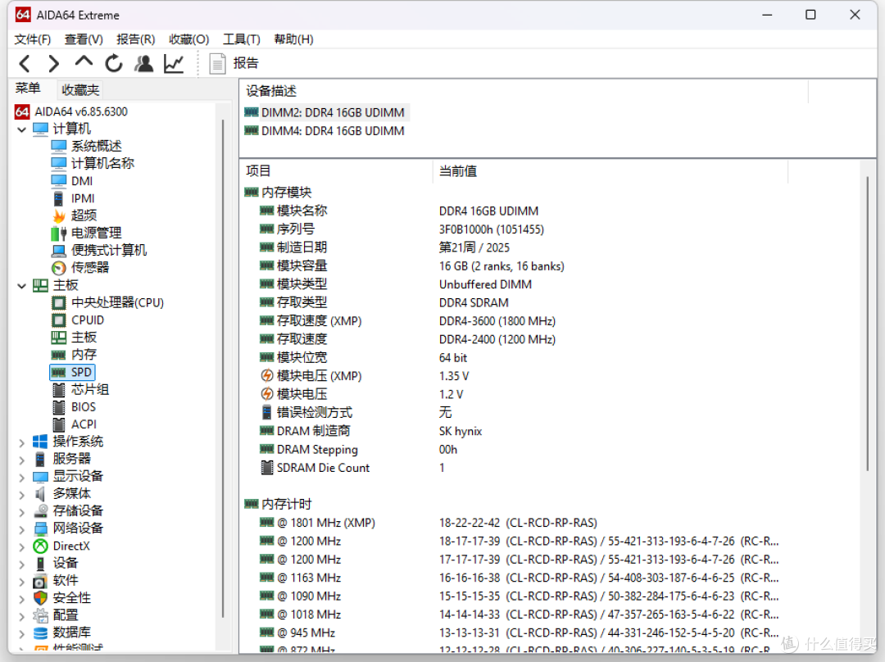Switch to the 收藏夹 tab
This screenshot has height=662, width=885.
pos(80,90)
